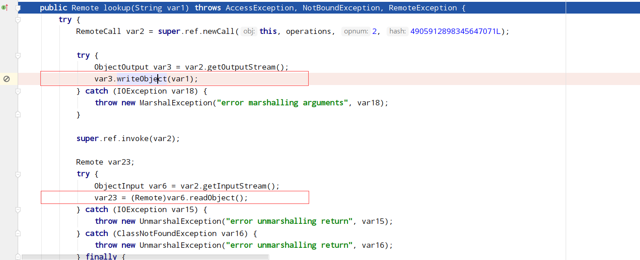Click fold end marker after MarshalException throw
The width and height of the screenshot is (640, 260).
[x=18, y=115]
